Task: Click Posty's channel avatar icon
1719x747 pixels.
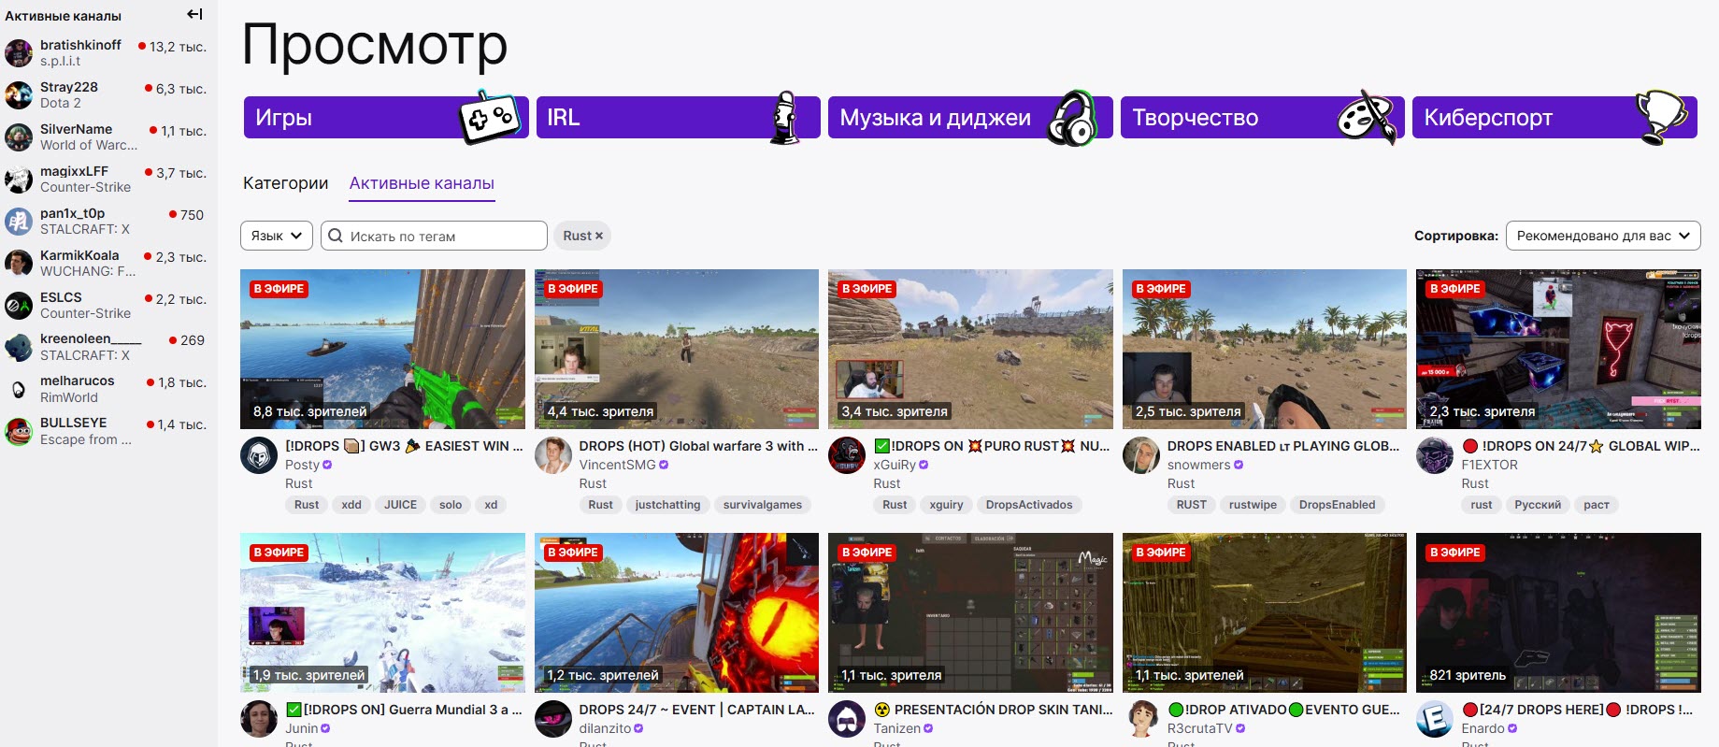Action: 259,455
